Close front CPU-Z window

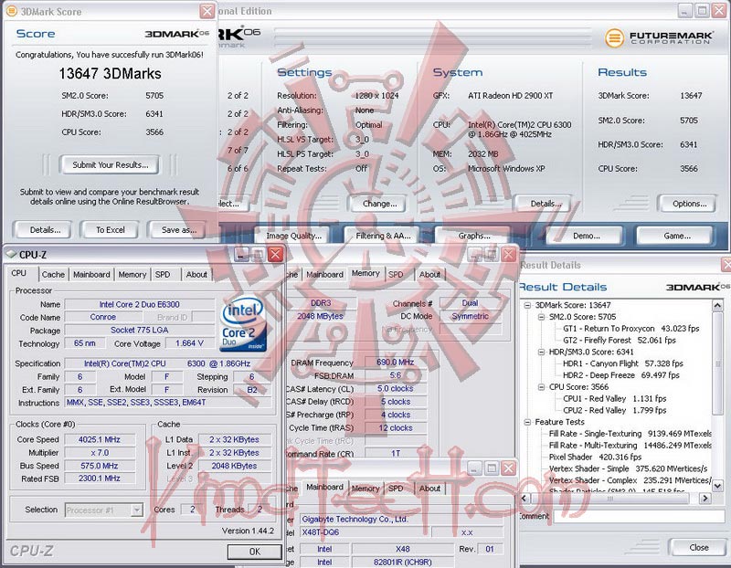click(x=276, y=254)
